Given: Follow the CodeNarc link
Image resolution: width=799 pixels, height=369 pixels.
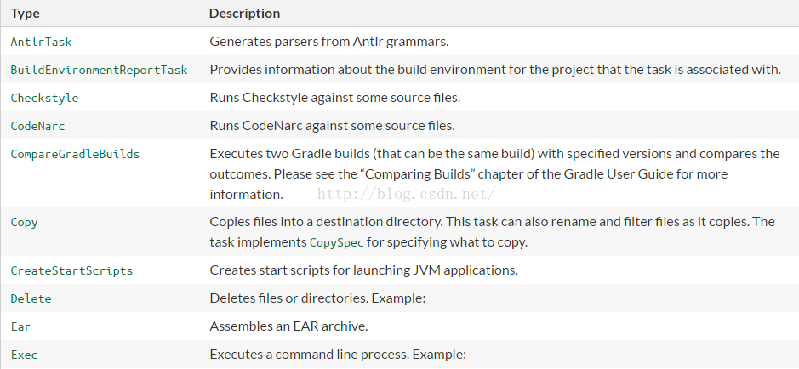Looking at the screenshot, I should tap(37, 126).
